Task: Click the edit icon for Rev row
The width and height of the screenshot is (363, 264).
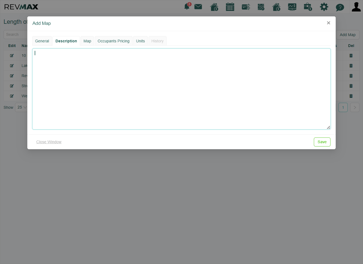Action: (x=12, y=76)
